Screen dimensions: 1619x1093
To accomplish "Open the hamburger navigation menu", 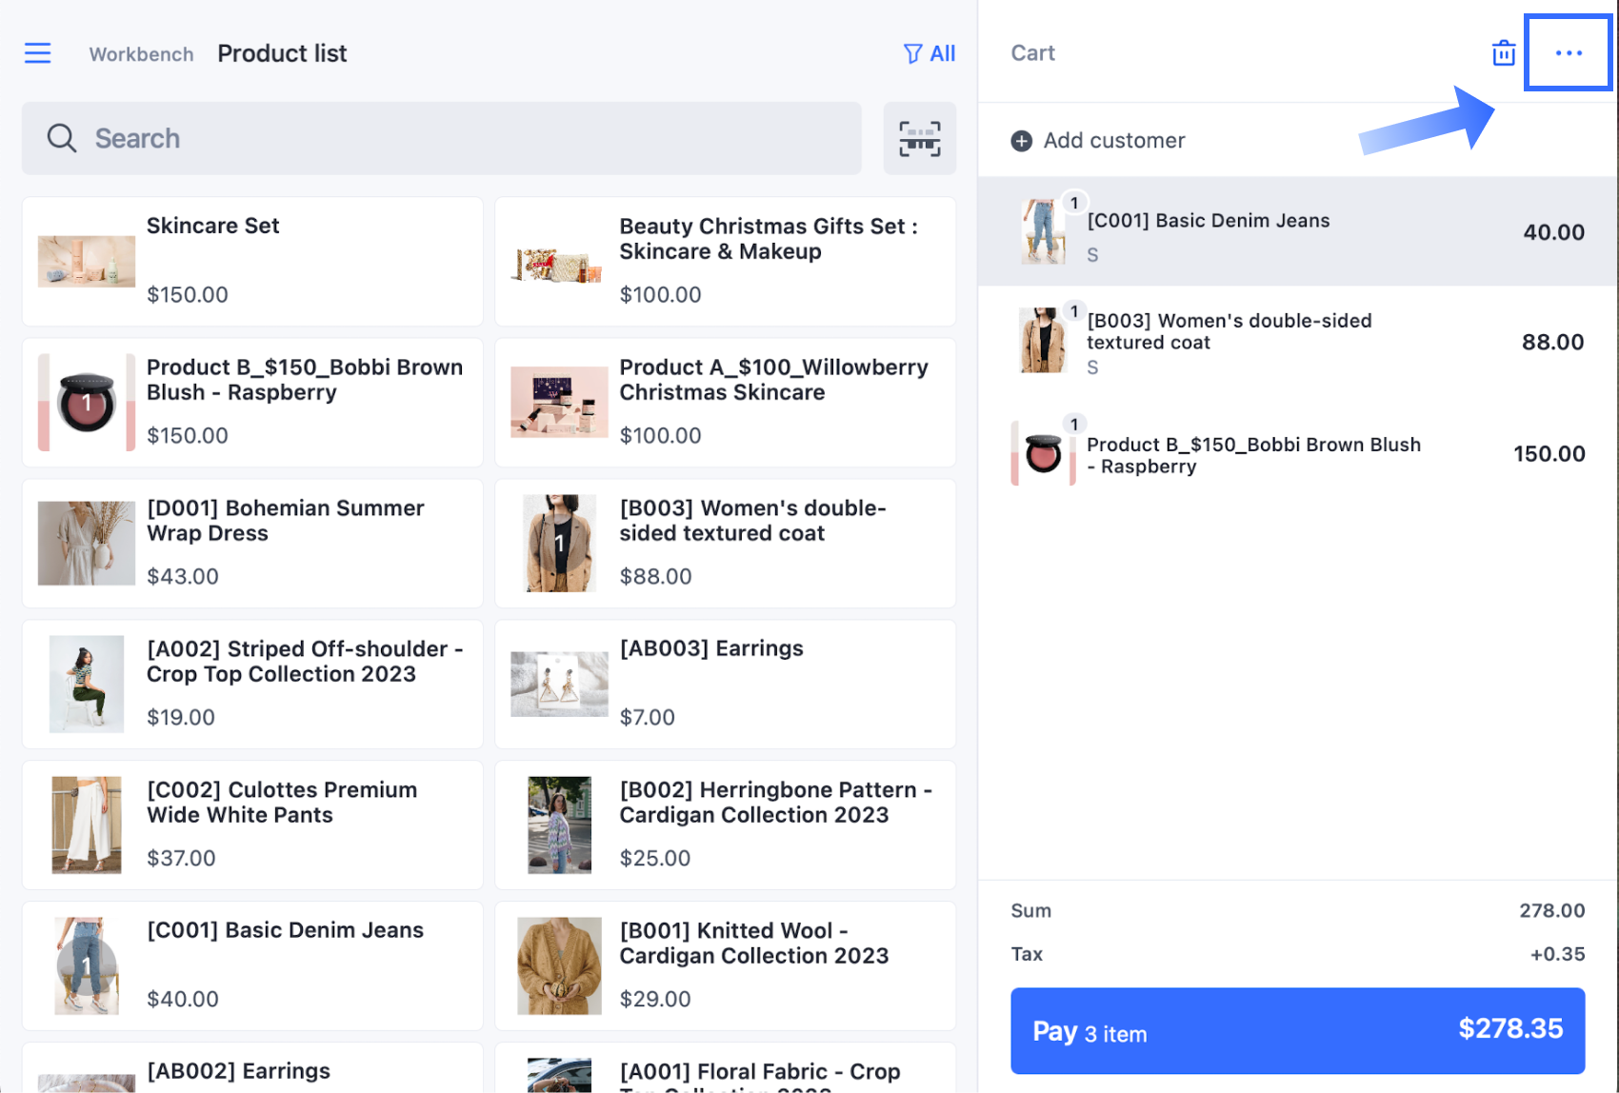I will tap(38, 53).
